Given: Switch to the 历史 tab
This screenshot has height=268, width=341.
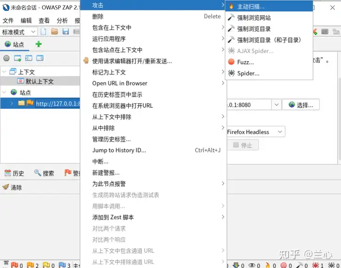Looking at the screenshot, I should pos(14,173).
